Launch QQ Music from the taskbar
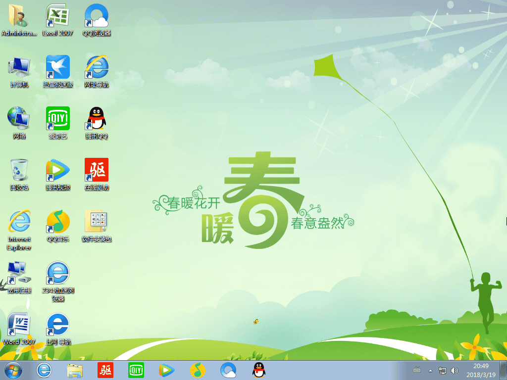 [198, 370]
